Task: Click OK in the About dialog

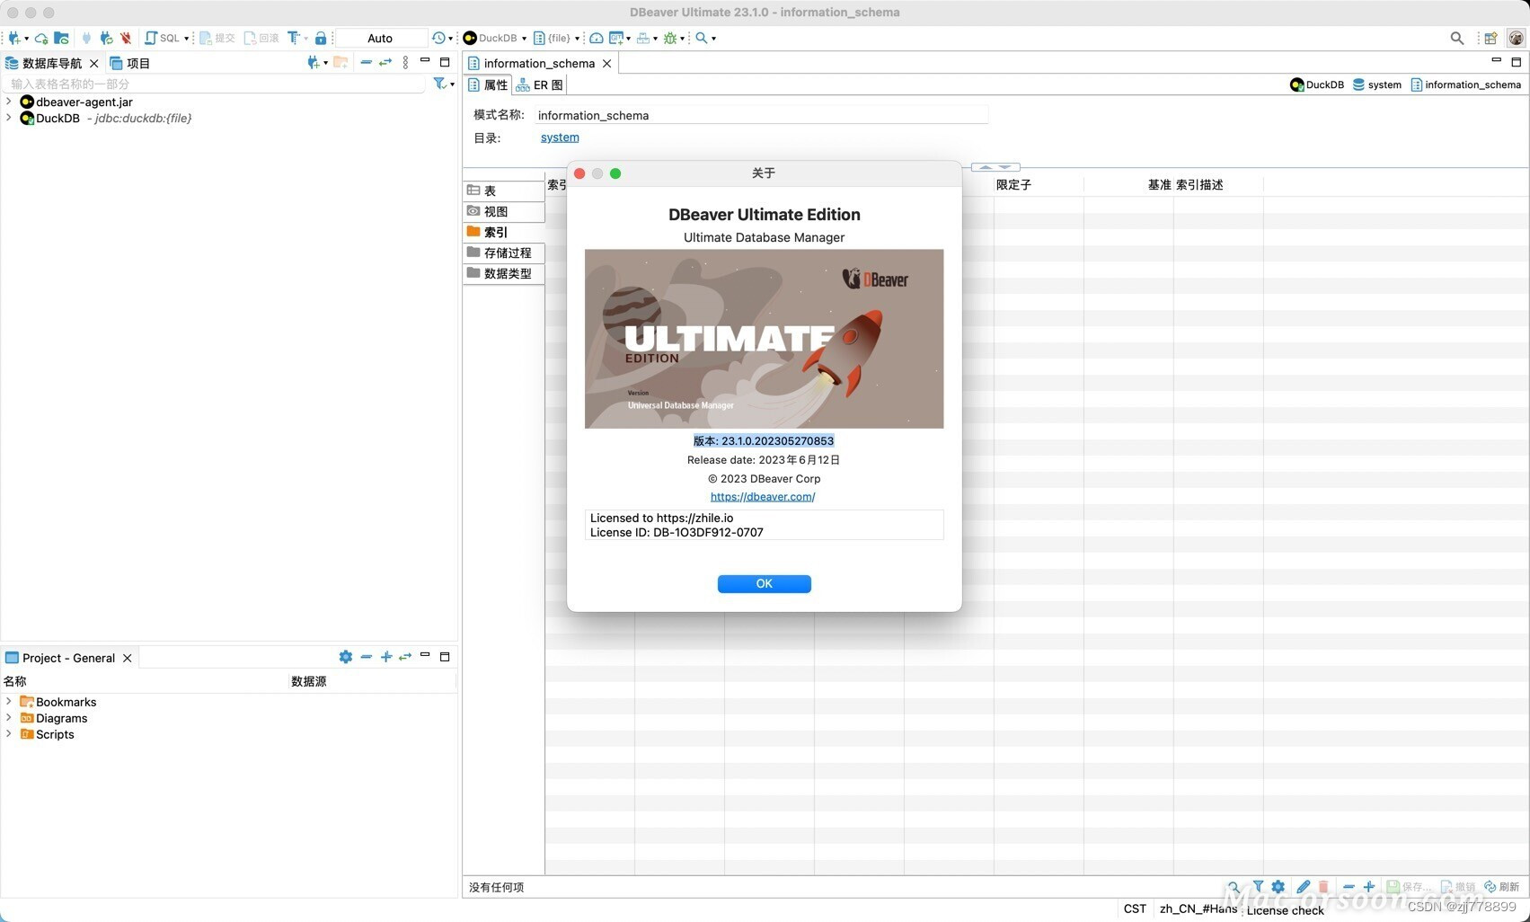Action: coord(765,583)
